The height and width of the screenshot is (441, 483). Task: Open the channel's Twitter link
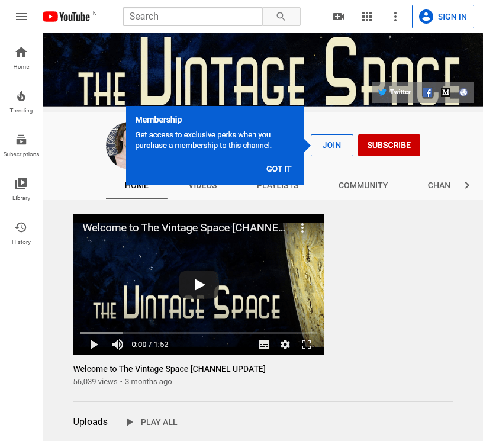pos(395,92)
